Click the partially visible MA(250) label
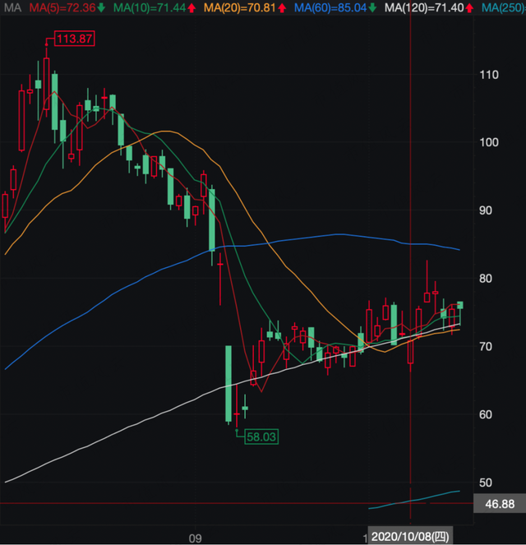Viewport: 526px width, 545px height. pyautogui.click(x=504, y=7)
